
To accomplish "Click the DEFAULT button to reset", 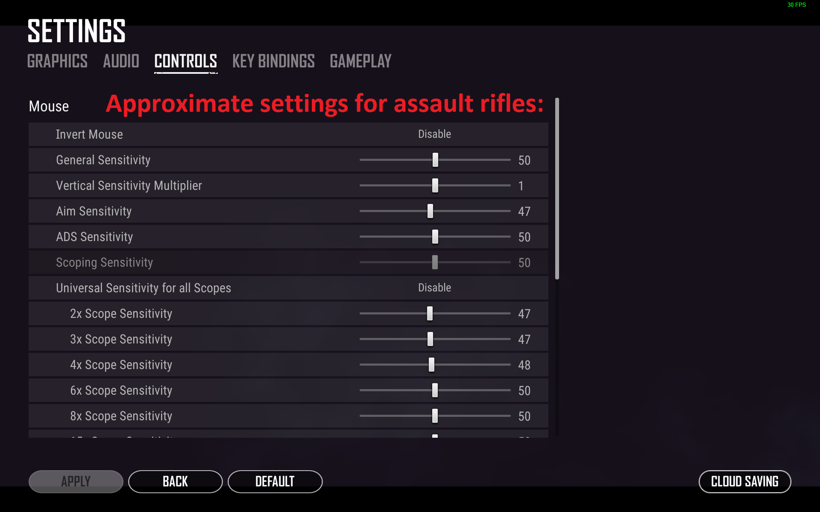I will pos(275,481).
